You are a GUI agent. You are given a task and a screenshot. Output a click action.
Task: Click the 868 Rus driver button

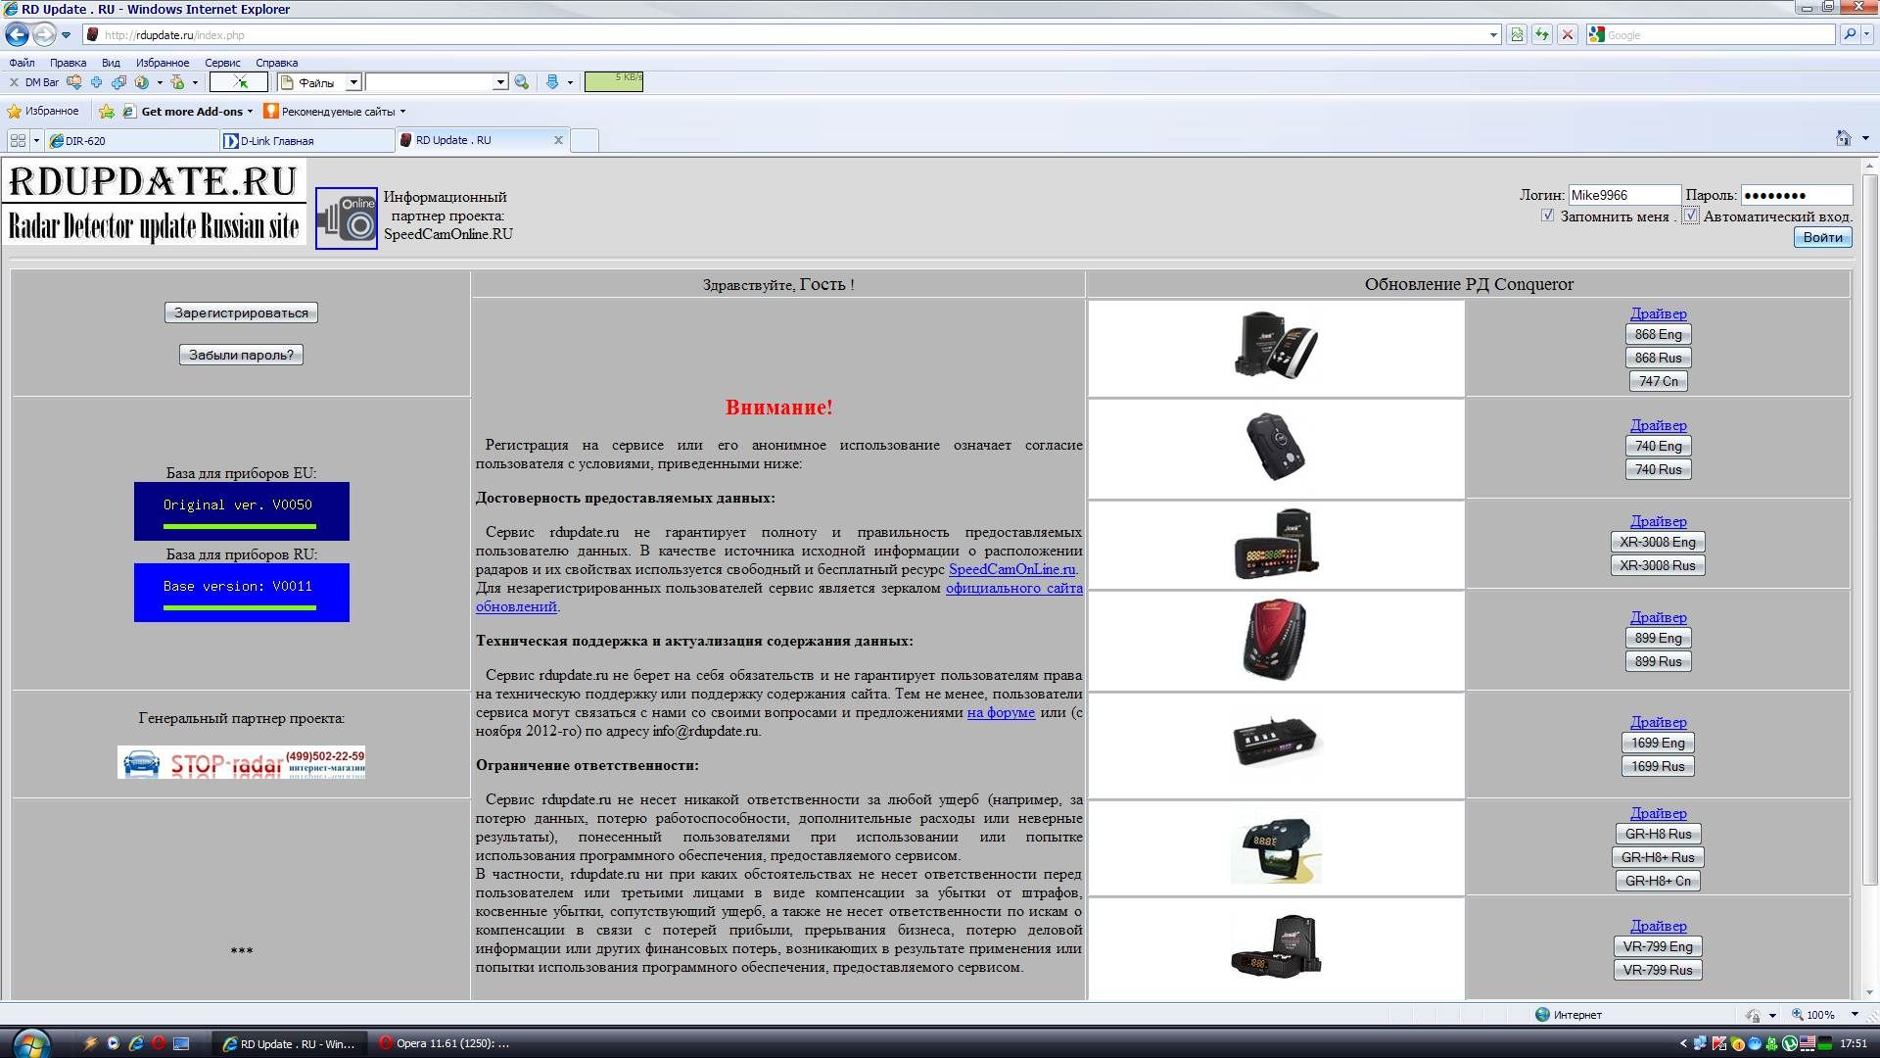point(1658,358)
